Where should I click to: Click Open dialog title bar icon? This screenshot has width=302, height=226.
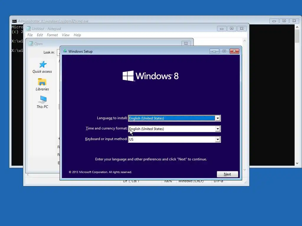[31, 44]
